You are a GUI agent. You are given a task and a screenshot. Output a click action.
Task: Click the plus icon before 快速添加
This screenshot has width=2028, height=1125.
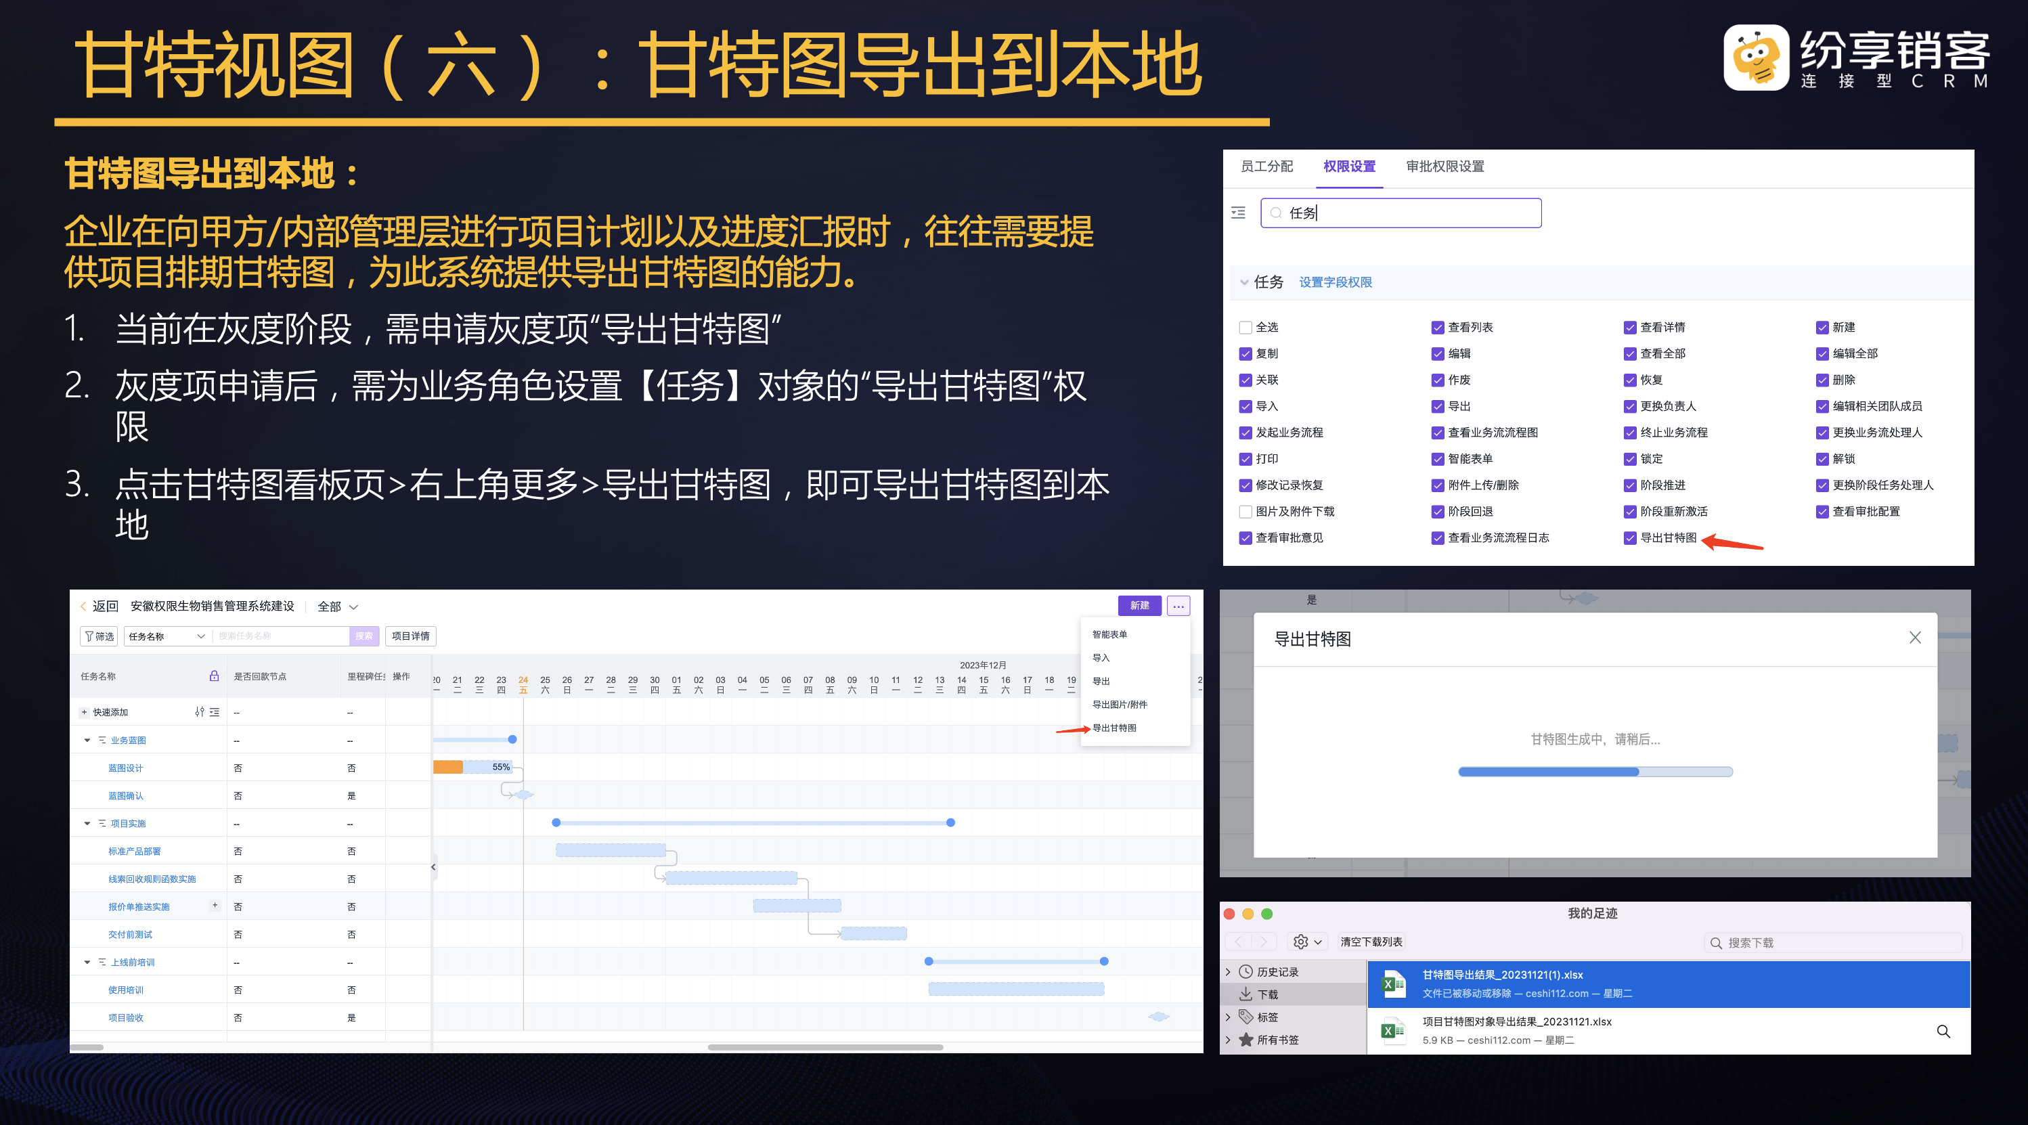[x=84, y=713]
